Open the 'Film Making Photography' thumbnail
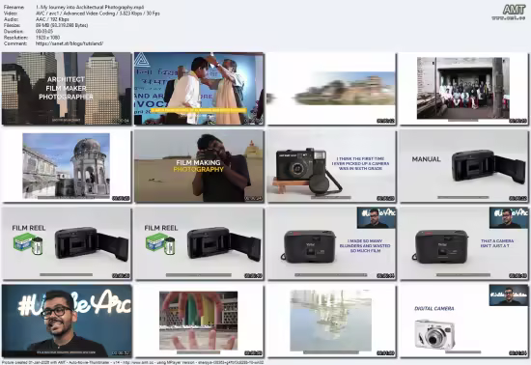 (199, 166)
